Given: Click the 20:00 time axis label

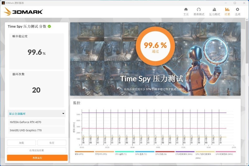Looking at the screenshot, I should (x=234, y=147).
